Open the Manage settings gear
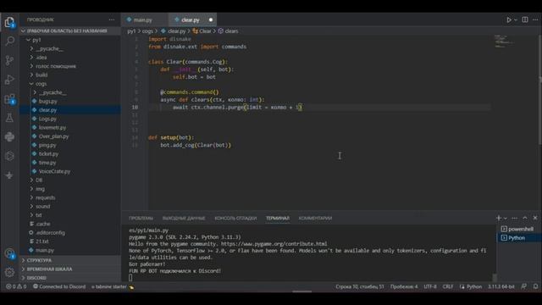Screen dimensions: 542x305 [x=9, y=273]
